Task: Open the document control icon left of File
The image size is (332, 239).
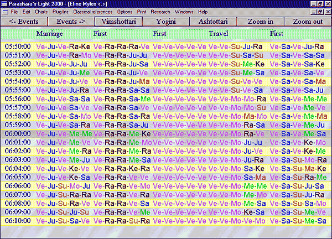Action: (6, 12)
